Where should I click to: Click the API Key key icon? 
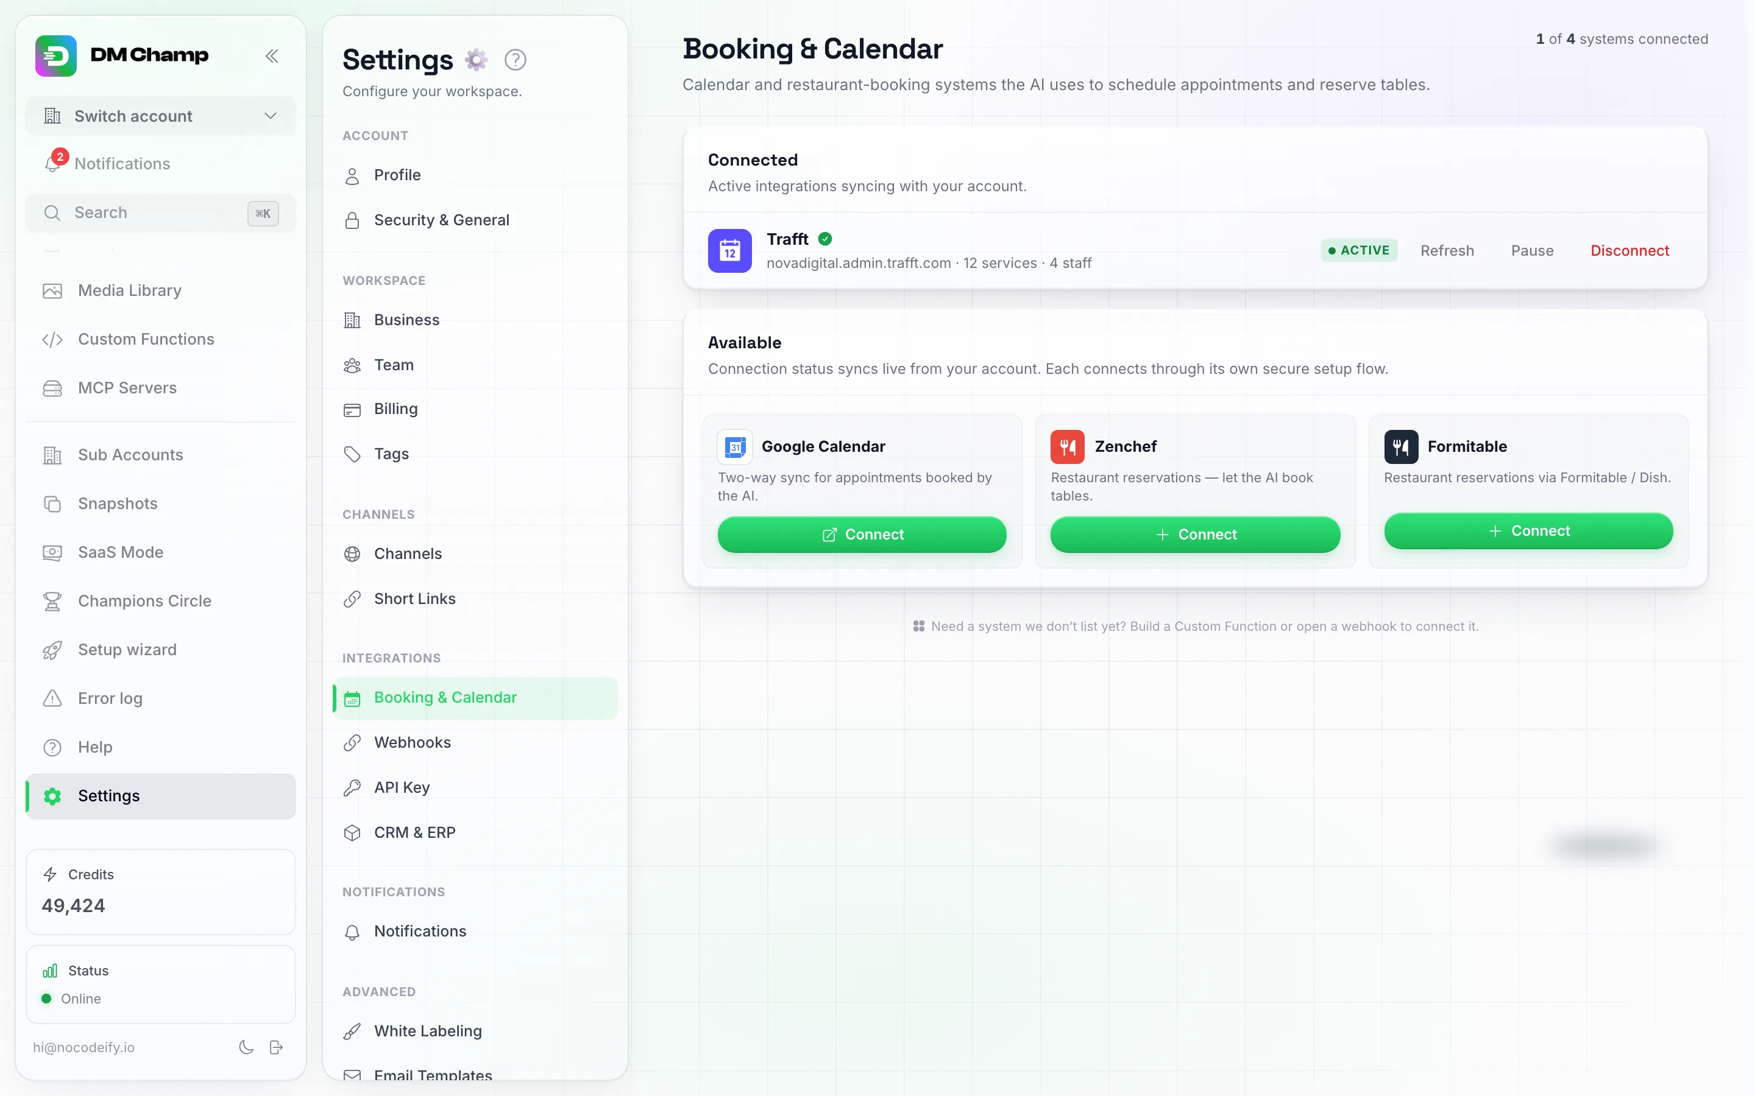tap(352, 787)
